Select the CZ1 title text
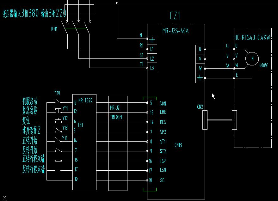 (x=175, y=16)
